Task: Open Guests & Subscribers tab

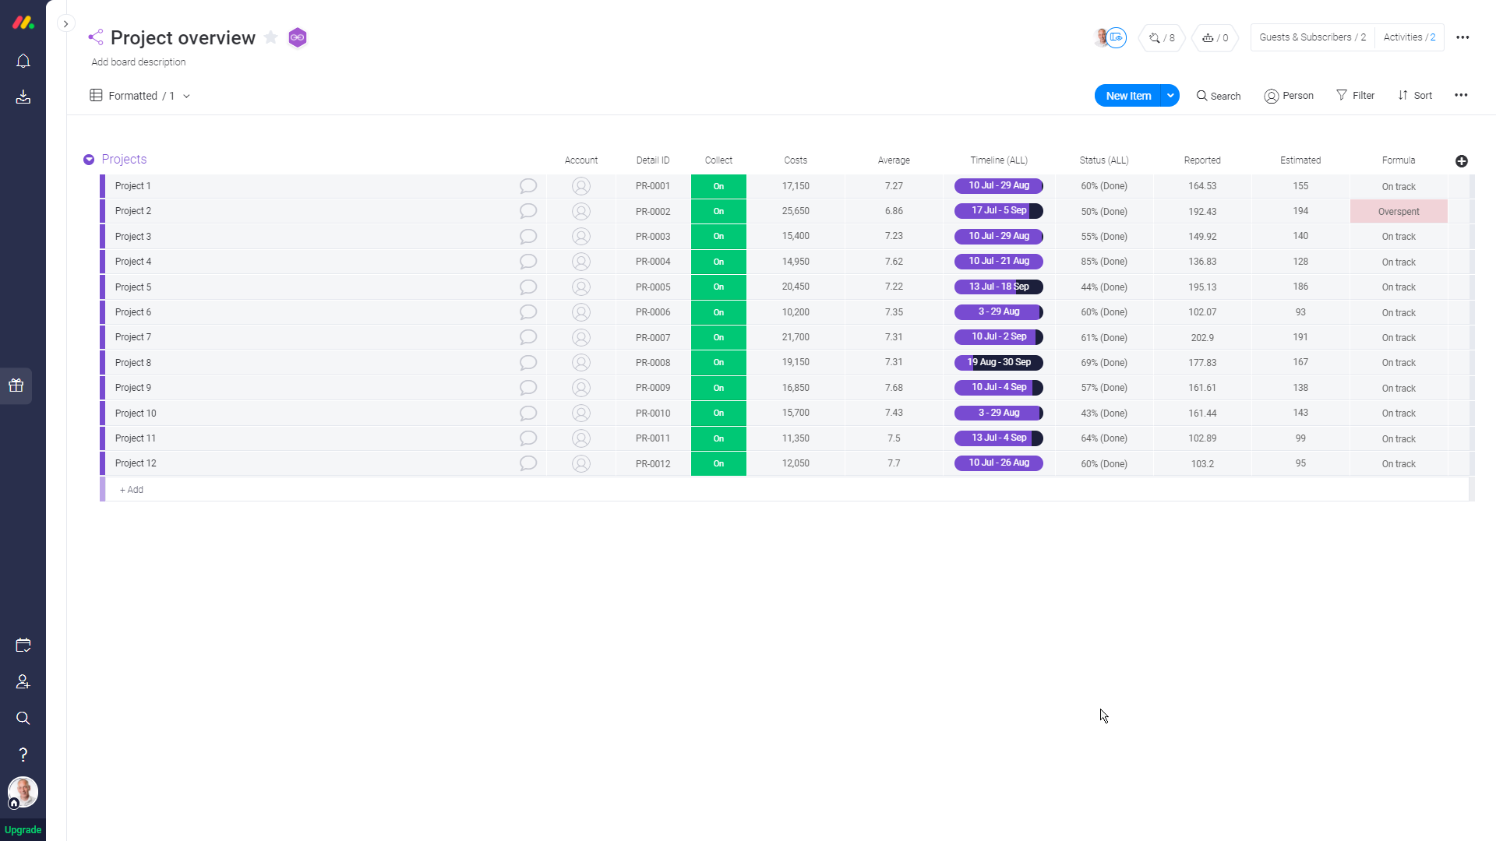Action: (x=1312, y=37)
